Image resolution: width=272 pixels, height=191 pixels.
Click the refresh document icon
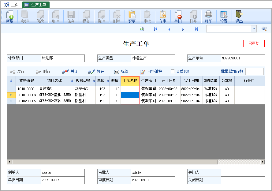tap(142, 29)
